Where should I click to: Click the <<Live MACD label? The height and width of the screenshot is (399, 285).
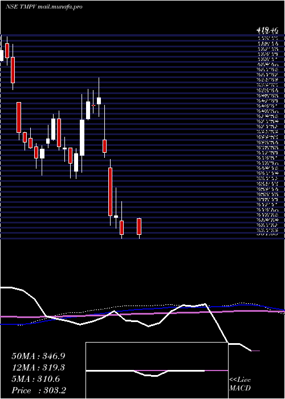(x=240, y=384)
